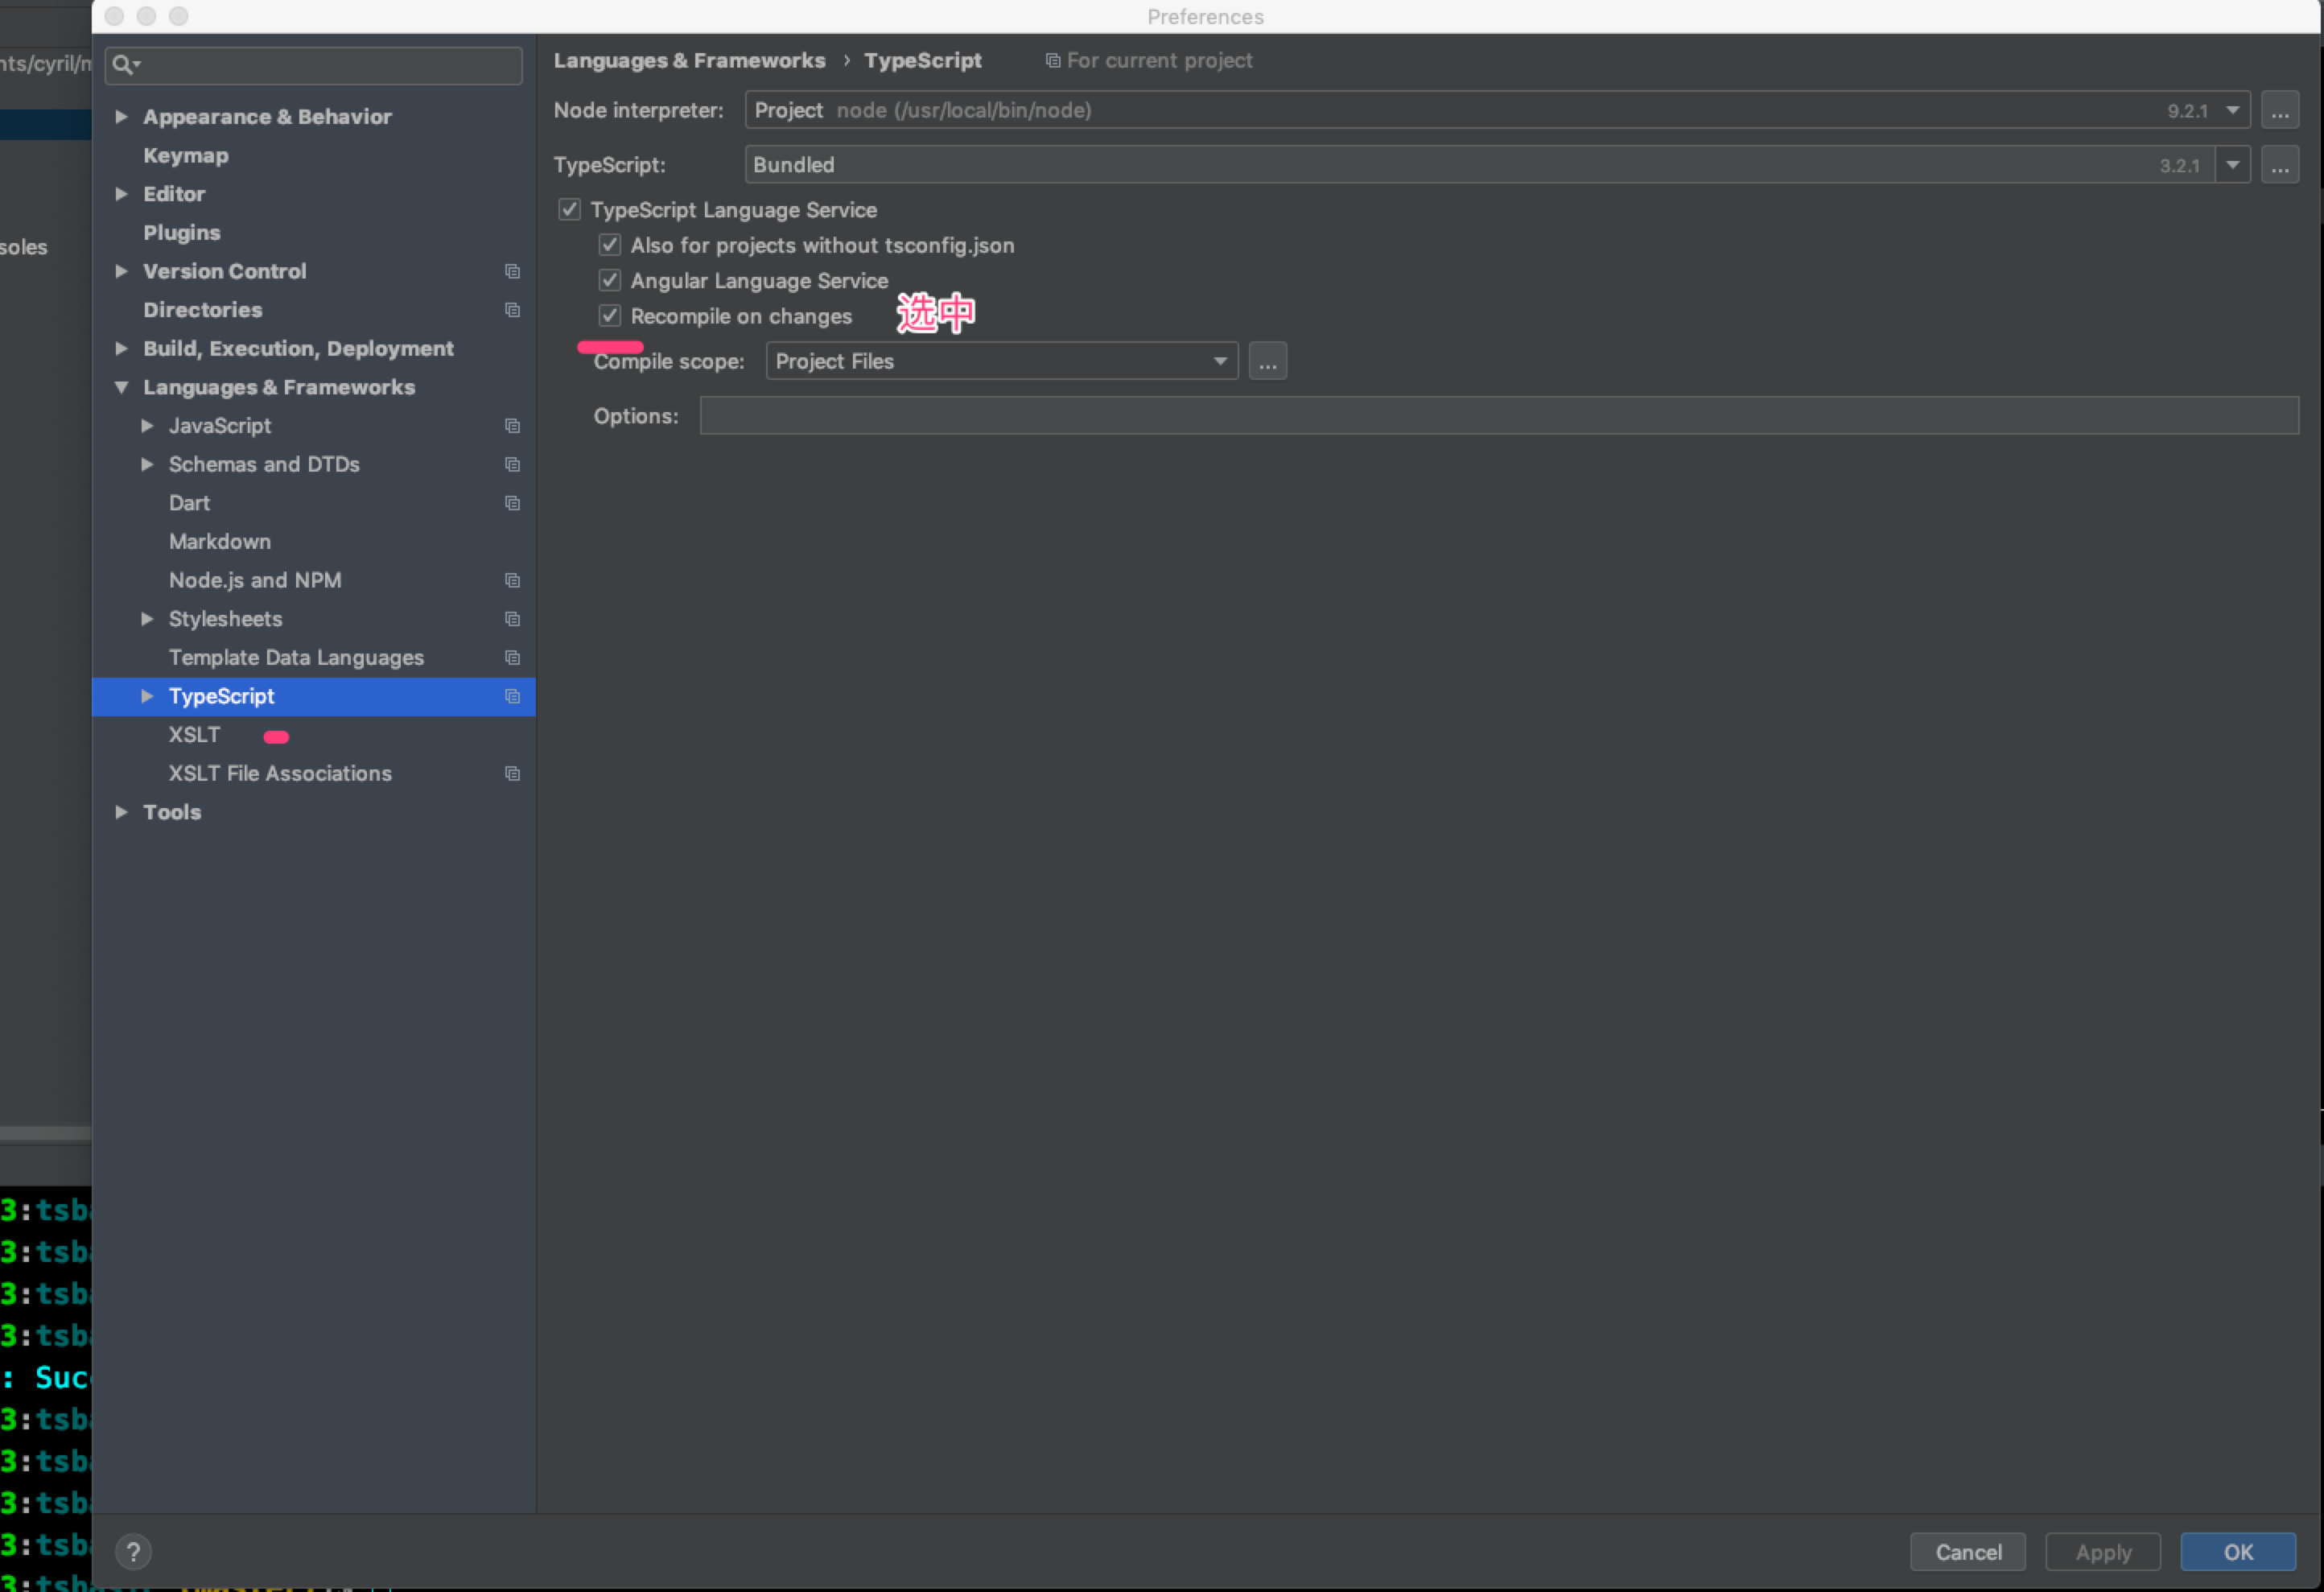Enable Also for projects without tsconfig.json
The image size is (2324, 1592).
coord(609,245)
